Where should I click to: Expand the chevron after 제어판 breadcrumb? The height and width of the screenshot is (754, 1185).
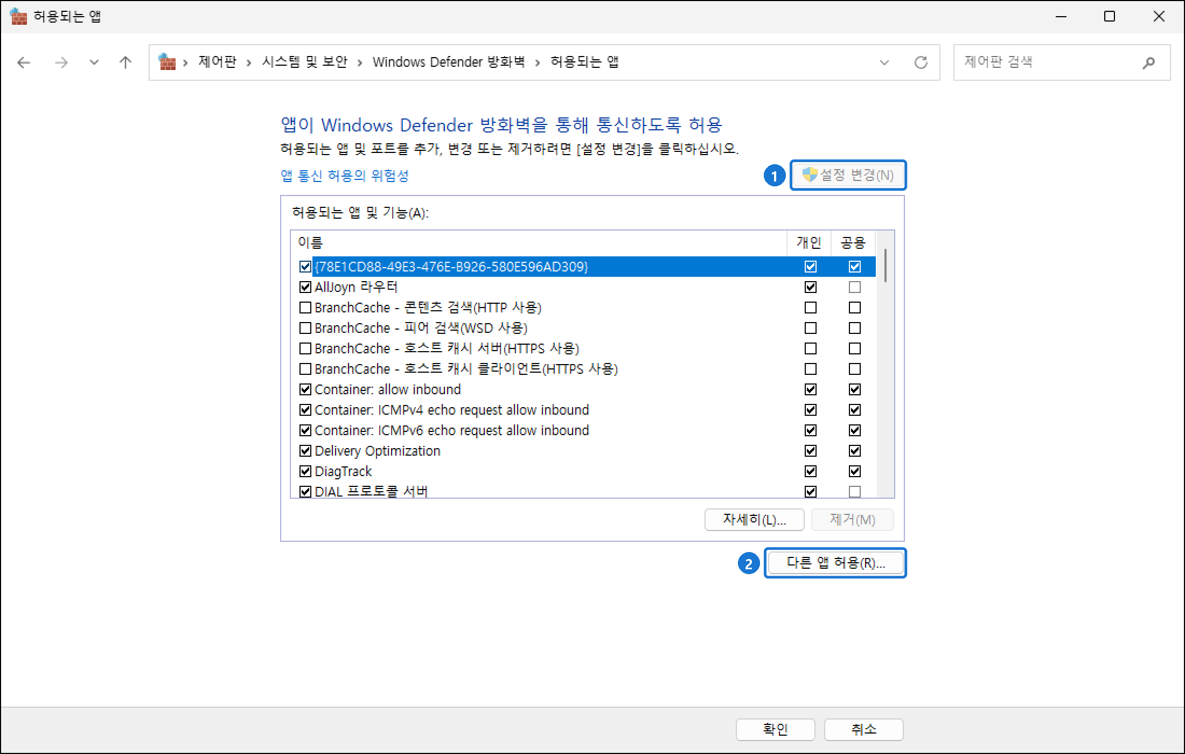tap(249, 63)
